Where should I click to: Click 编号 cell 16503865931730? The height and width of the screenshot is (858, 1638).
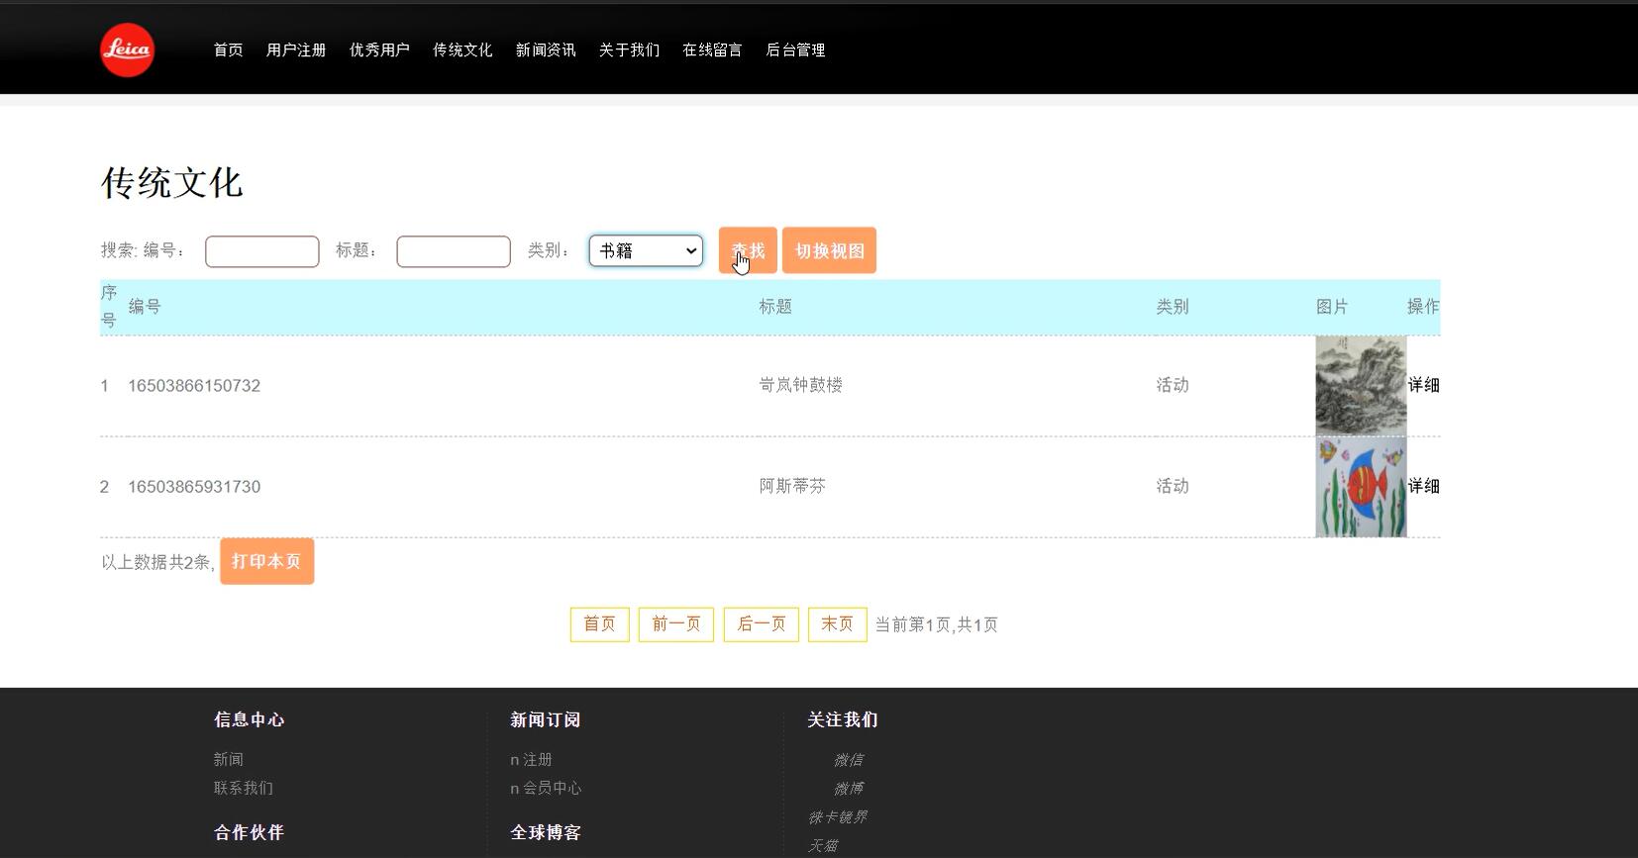[x=194, y=487]
